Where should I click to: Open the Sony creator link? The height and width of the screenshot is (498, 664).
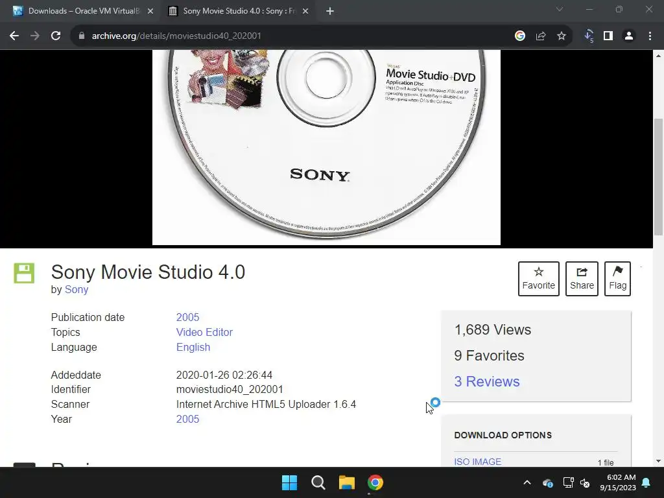77,290
